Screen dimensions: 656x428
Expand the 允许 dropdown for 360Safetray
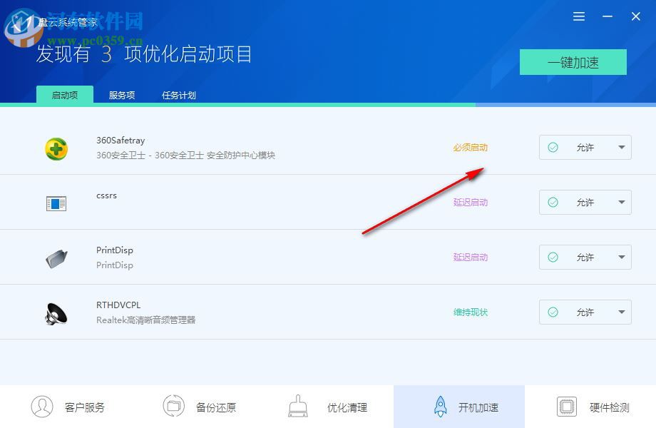pos(621,147)
